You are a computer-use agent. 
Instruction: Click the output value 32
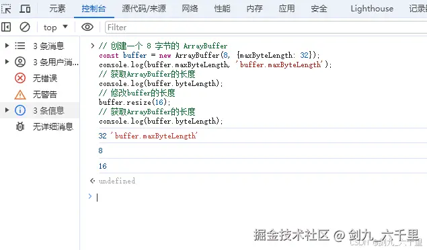103,136
